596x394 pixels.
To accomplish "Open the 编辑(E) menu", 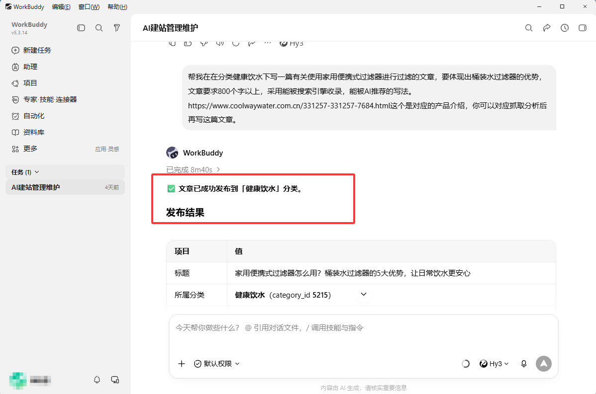I will [61, 7].
